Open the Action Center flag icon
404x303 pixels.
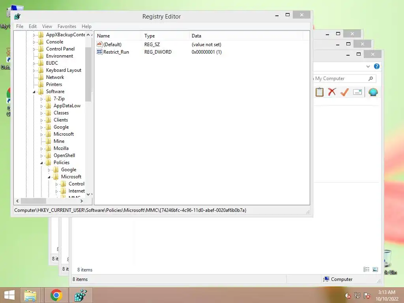point(367,296)
